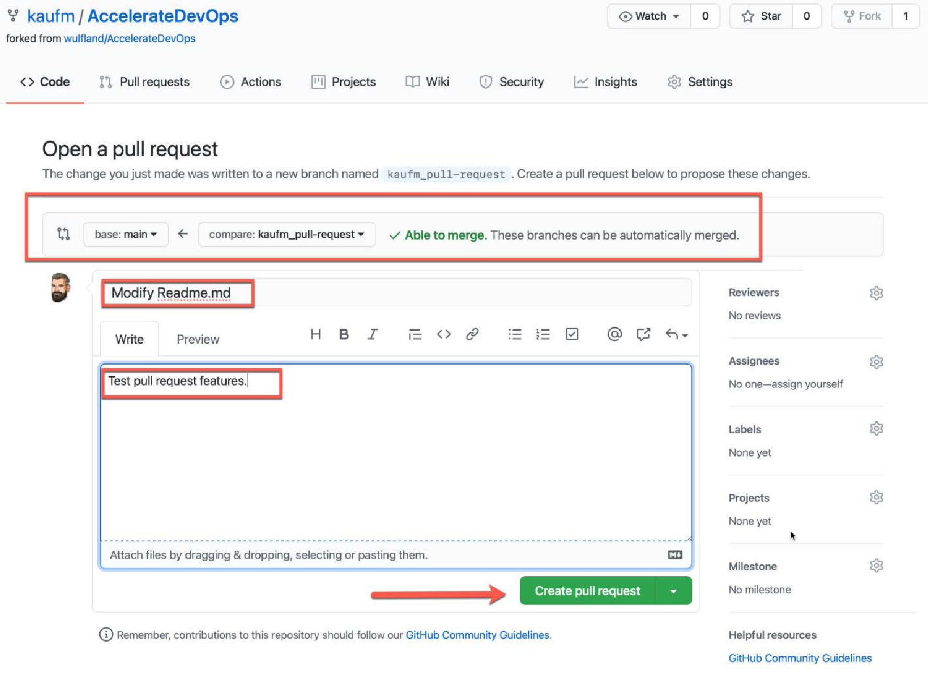Open the base: main branch dropdown

click(125, 235)
